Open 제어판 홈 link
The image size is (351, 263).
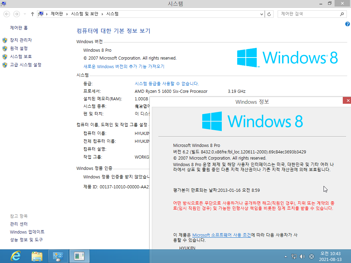(x=19, y=28)
